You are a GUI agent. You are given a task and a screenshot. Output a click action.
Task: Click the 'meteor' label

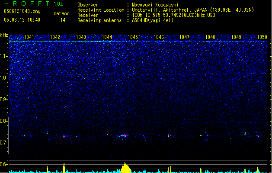coord(61,13)
